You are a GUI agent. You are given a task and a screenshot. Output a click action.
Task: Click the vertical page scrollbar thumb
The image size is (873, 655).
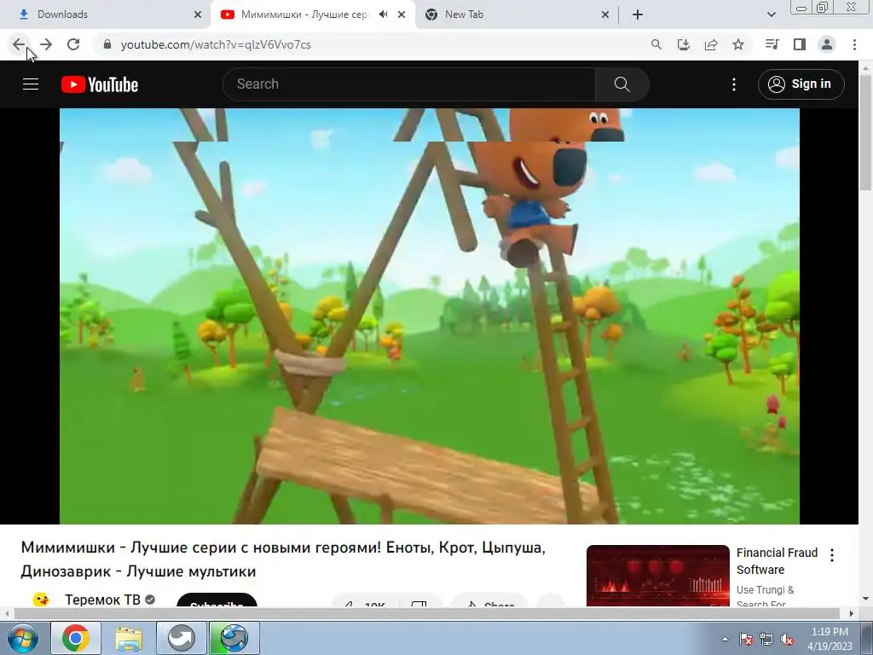[x=865, y=130]
